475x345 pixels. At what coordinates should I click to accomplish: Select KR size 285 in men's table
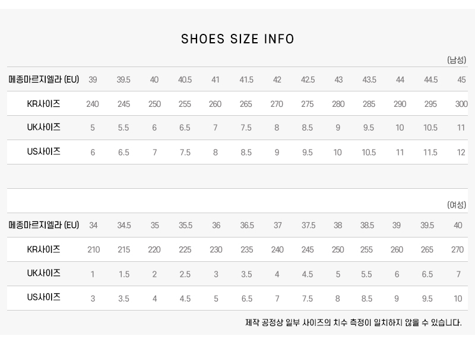click(369, 104)
